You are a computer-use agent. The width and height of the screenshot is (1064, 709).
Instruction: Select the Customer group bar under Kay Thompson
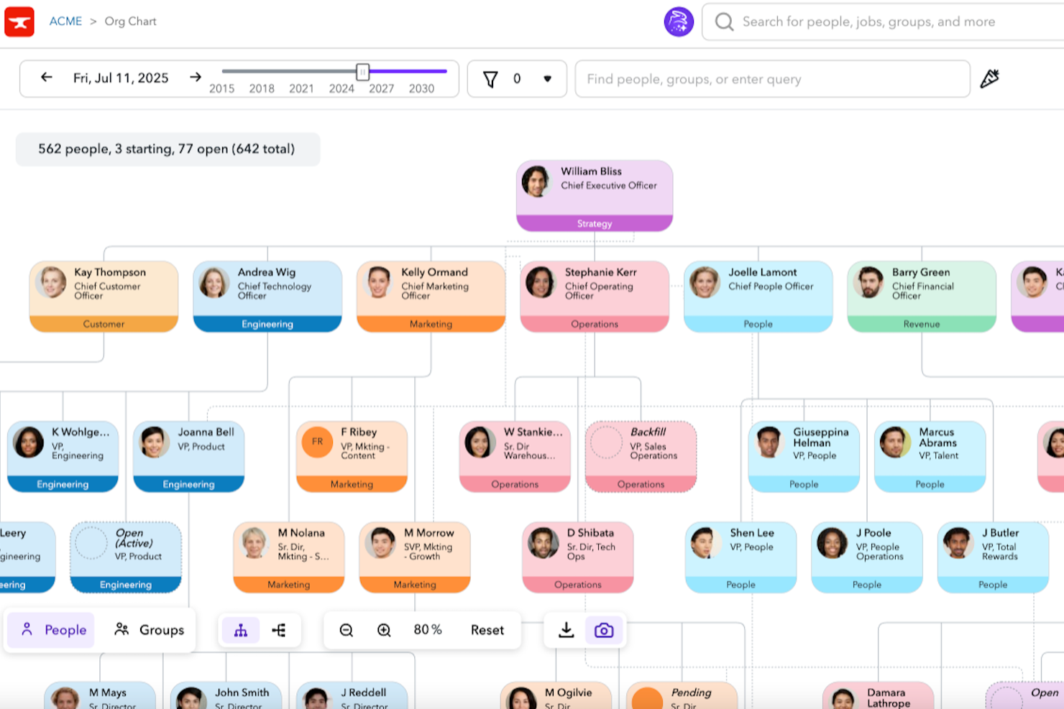pyautogui.click(x=104, y=324)
